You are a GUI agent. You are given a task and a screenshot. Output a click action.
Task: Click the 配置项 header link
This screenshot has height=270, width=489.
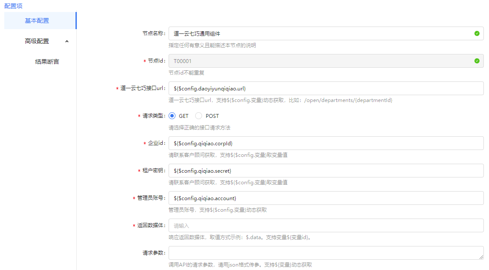coord(13,6)
